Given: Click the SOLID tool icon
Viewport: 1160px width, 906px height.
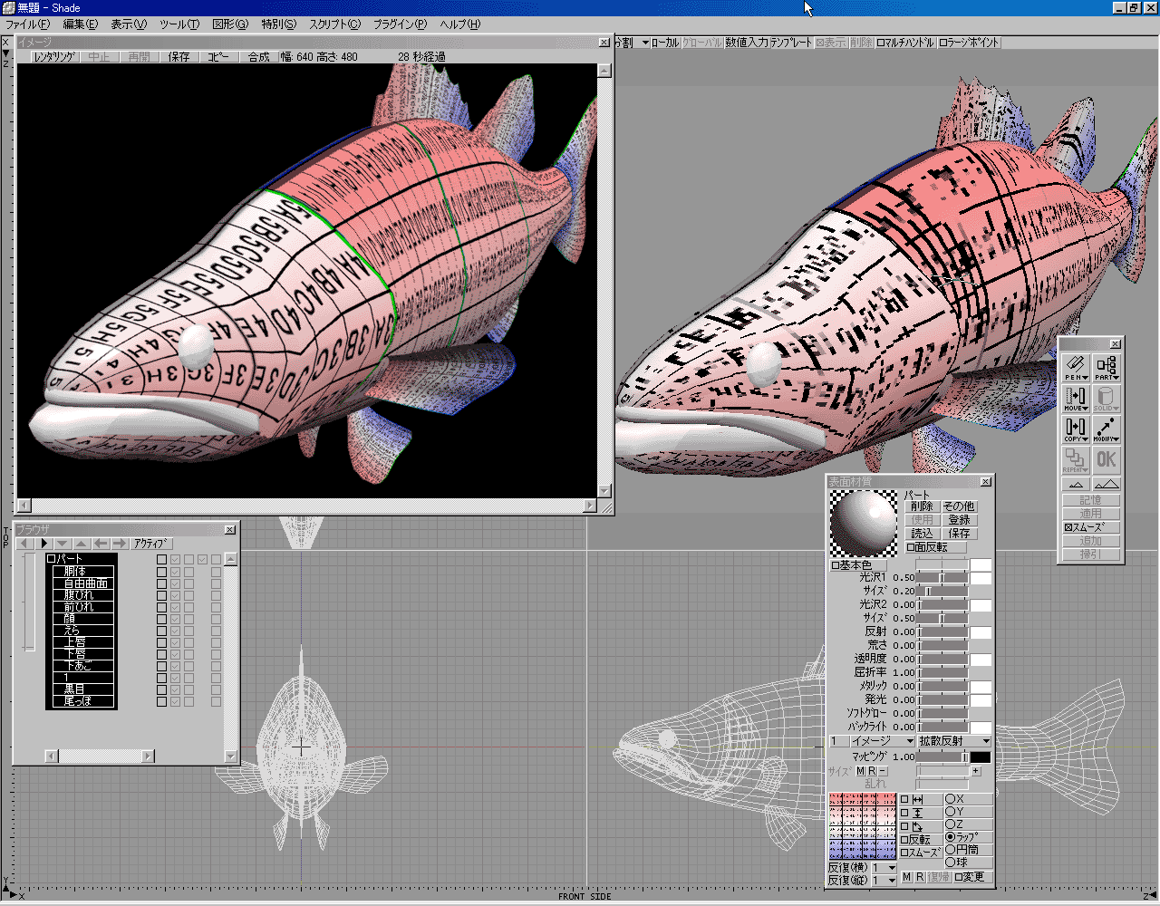Looking at the screenshot, I should [x=1107, y=398].
